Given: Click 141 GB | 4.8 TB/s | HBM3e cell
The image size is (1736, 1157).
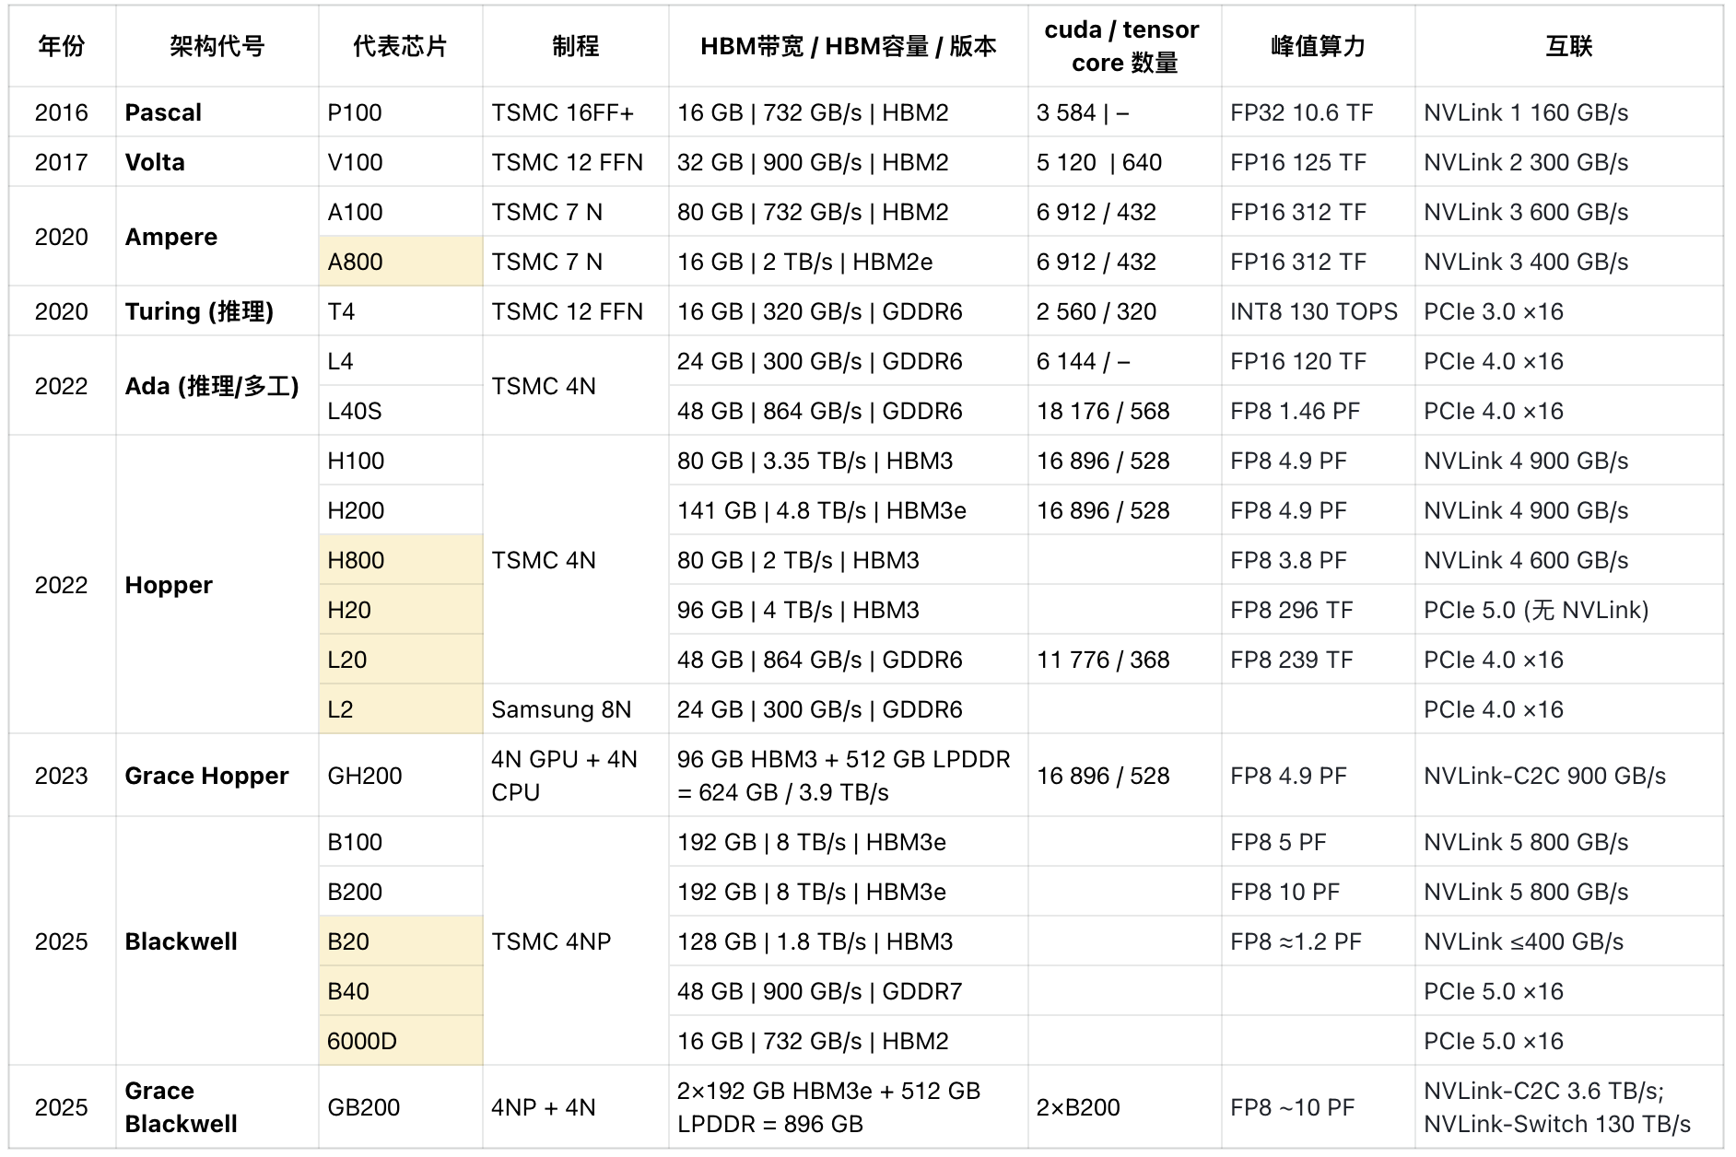Looking at the screenshot, I should coord(849,510).
